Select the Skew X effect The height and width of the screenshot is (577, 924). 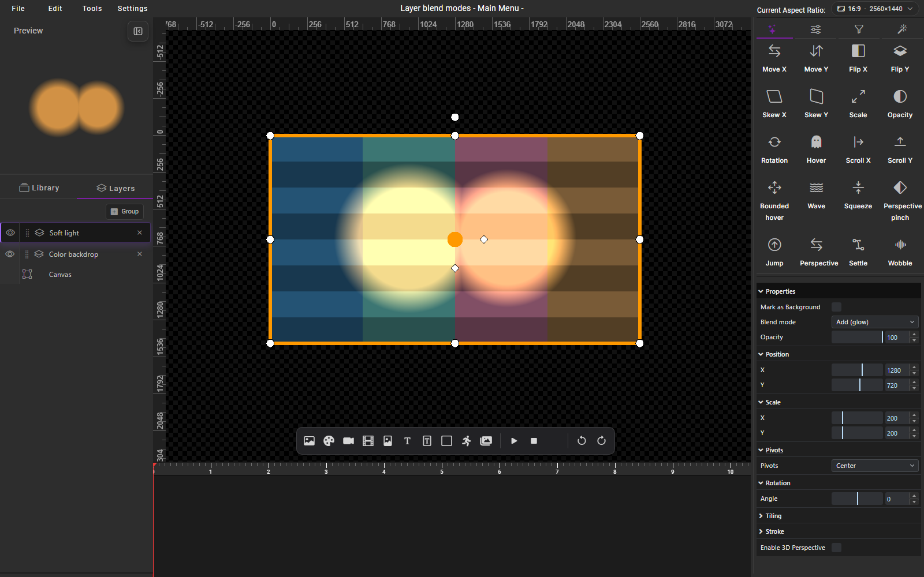click(774, 104)
